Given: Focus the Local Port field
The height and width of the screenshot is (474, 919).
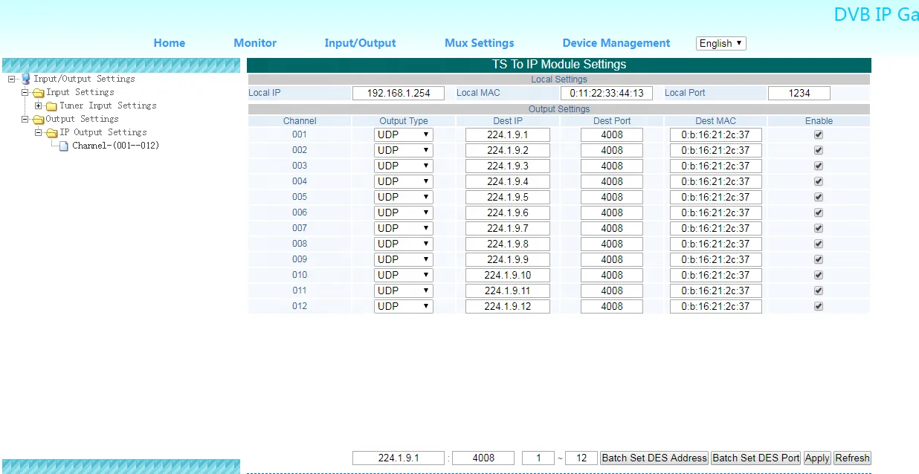Looking at the screenshot, I should [x=799, y=93].
